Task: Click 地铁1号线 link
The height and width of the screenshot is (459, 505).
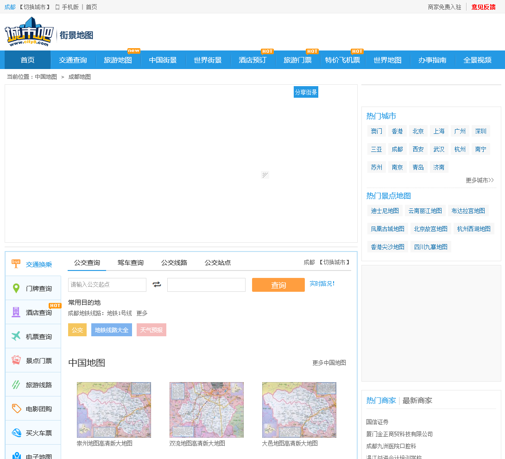Action: (120, 313)
